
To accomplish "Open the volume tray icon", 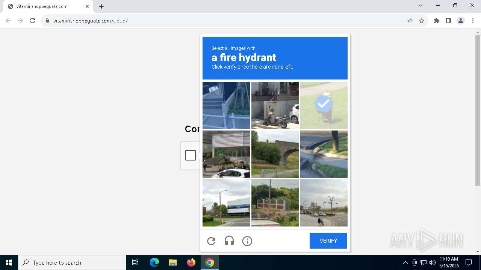I will tap(433, 262).
